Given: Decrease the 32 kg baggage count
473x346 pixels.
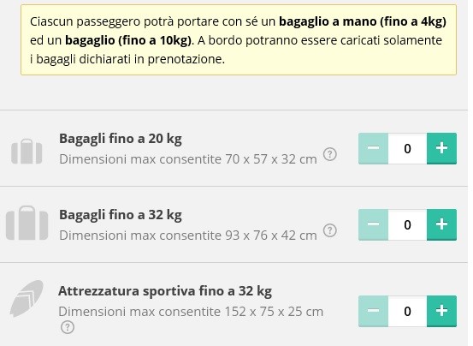Looking at the screenshot, I should point(373,224).
